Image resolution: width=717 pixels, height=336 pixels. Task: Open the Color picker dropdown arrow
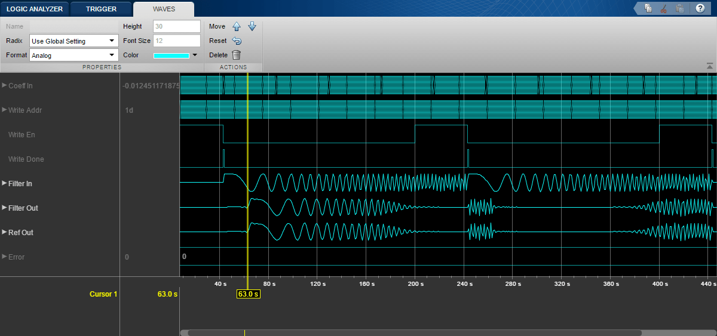tap(195, 55)
